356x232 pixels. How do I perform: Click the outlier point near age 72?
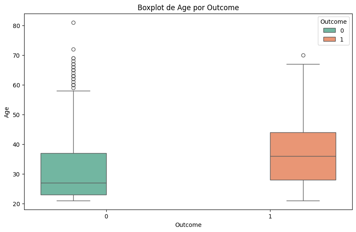point(73,49)
